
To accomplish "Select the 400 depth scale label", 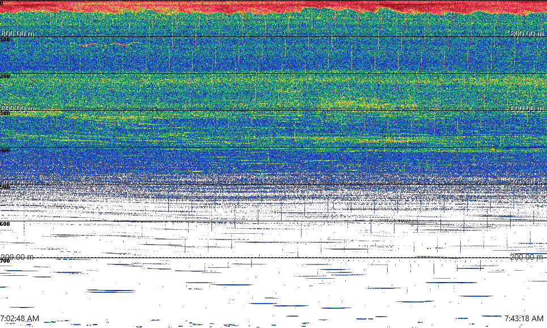I will pyautogui.click(x=5, y=150).
